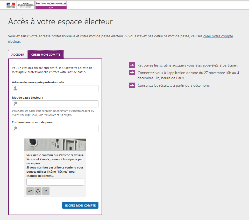
Task: Click the user icon in email field
Action: tap(15, 89)
